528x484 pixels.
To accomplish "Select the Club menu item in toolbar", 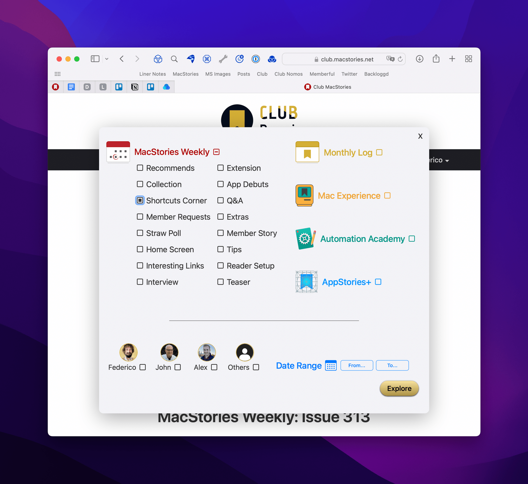I will pyautogui.click(x=262, y=73).
